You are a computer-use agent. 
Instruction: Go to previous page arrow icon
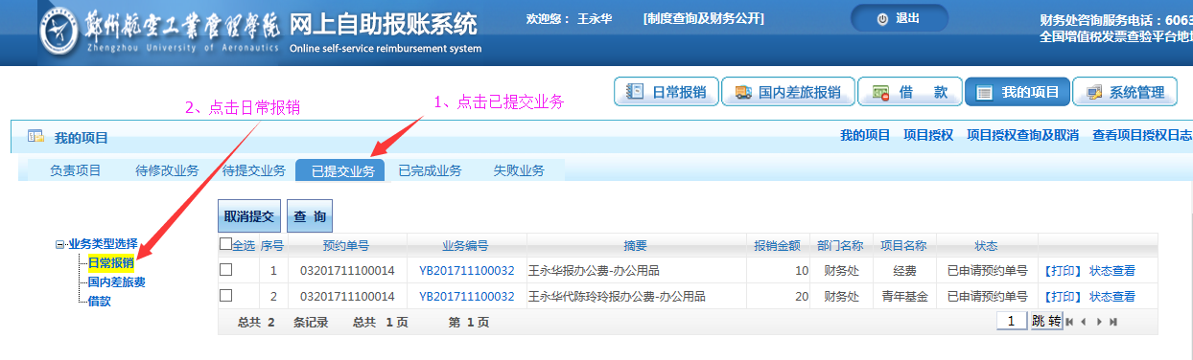point(1084,322)
